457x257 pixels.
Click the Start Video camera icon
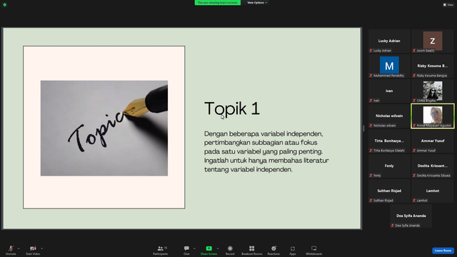tap(33, 248)
